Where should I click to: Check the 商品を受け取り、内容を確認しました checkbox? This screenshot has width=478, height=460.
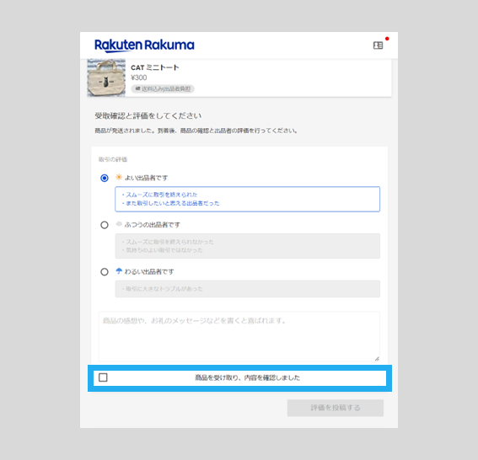[103, 377]
